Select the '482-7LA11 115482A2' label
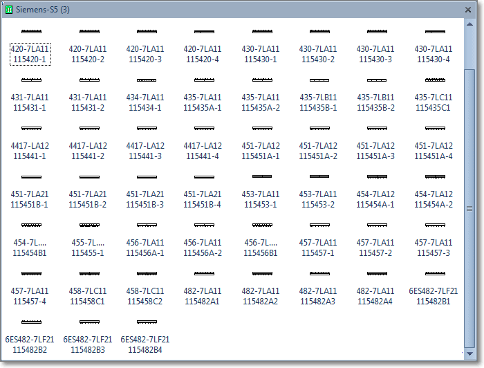 [x=261, y=296]
